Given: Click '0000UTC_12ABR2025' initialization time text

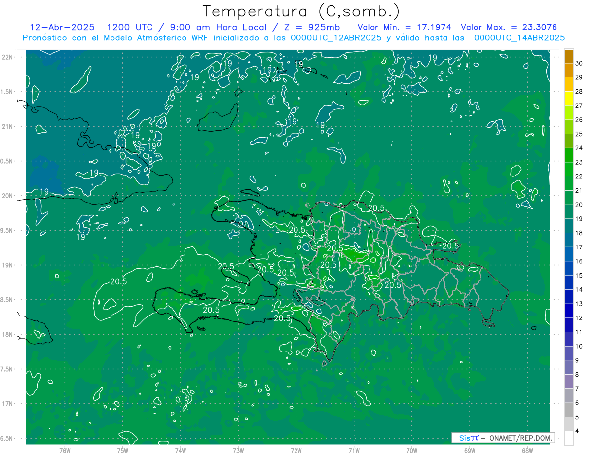Looking at the screenshot, I should pos(336,38).
